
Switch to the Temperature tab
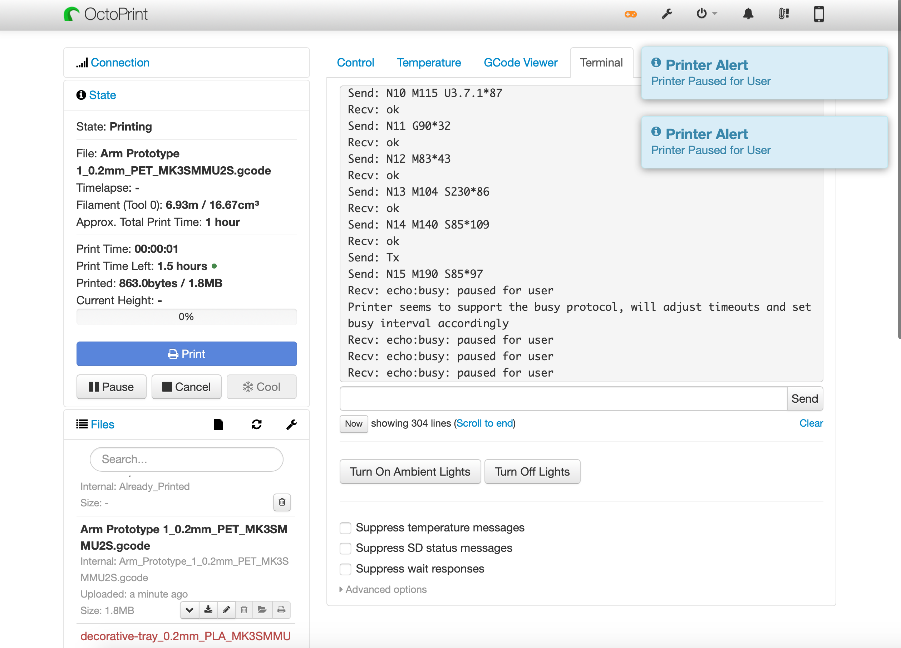pyautogui.click(x=428, y=62)
